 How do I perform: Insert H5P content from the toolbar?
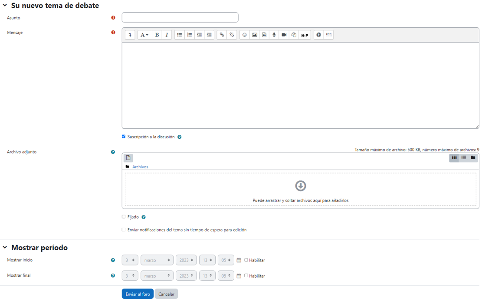[x=305, y=35]
